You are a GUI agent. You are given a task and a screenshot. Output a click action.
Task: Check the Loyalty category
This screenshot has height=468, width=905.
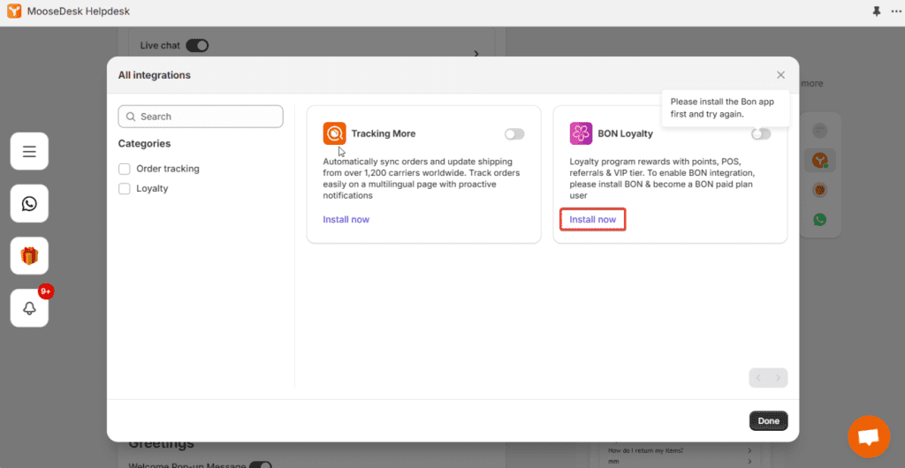click(124, 188)
